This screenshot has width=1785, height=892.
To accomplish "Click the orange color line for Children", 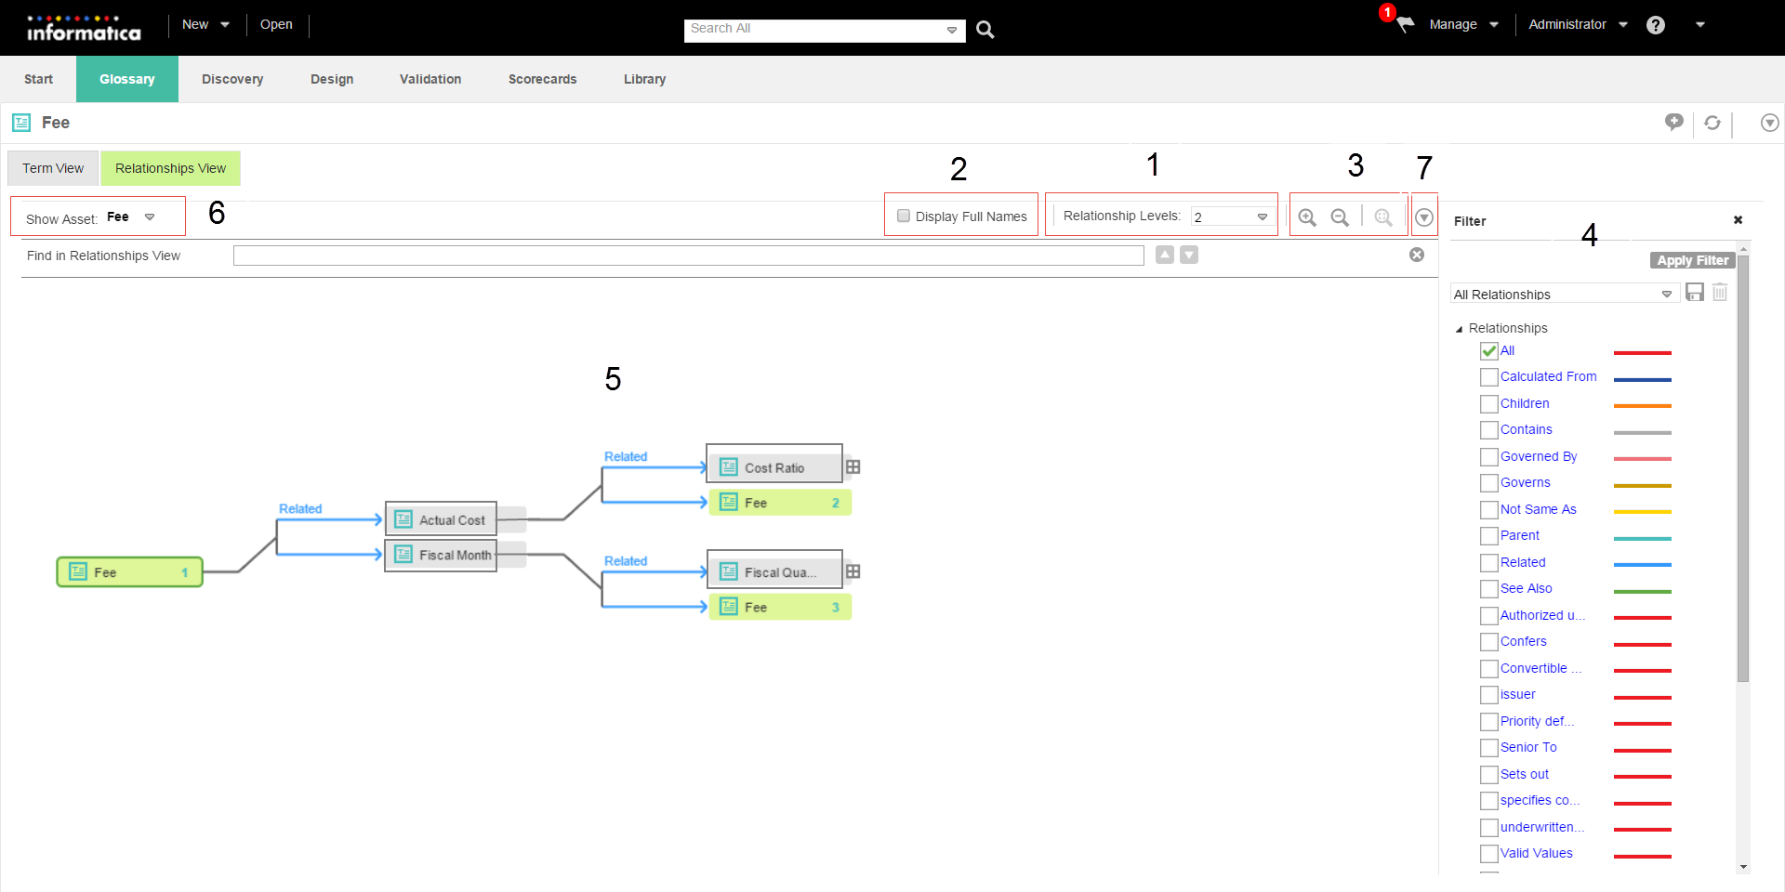I will 1642,406.
